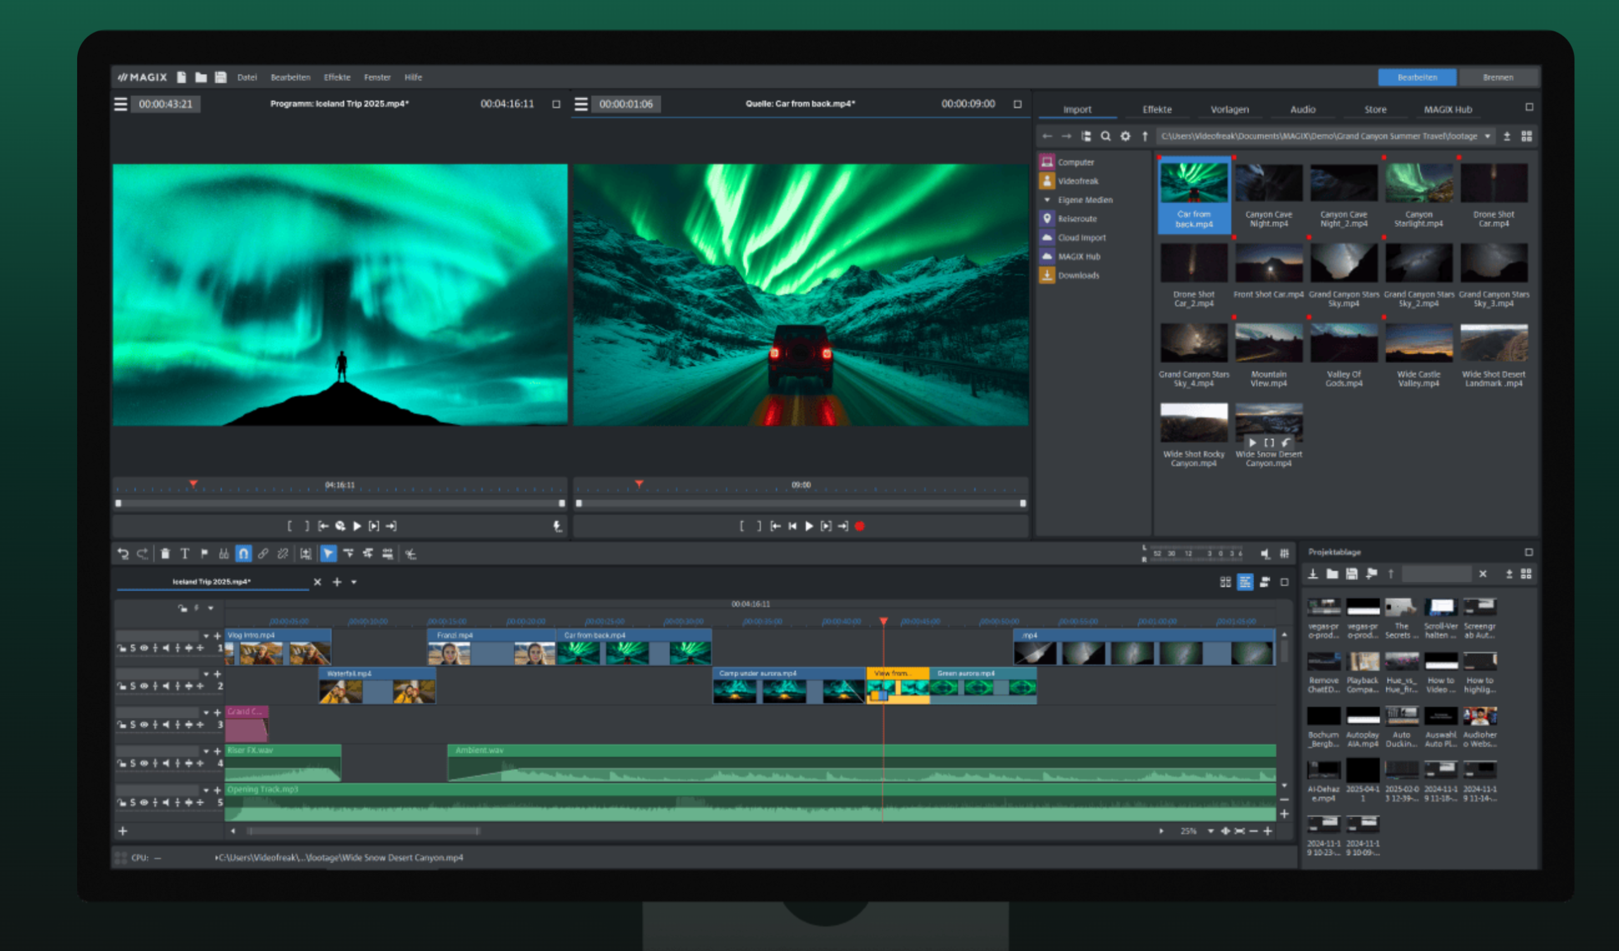
Task: Expand Eigene Medien tree arrow
Action: click(1047, 200)
